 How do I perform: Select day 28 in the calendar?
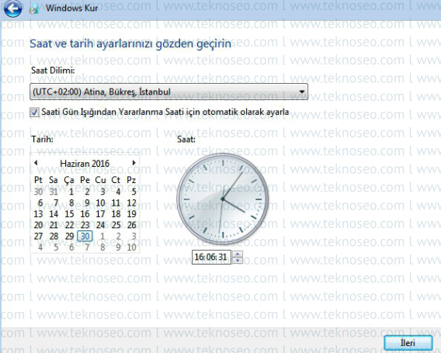(54, 237)
